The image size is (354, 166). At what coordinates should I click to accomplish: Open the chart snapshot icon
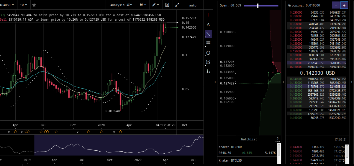point(167,5)
